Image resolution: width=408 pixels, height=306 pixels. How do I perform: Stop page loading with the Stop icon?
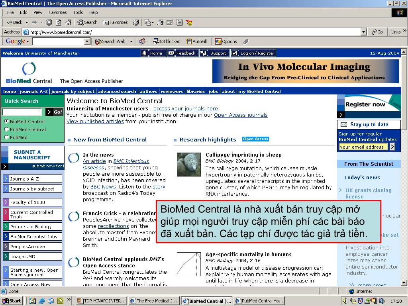[49, 22]
